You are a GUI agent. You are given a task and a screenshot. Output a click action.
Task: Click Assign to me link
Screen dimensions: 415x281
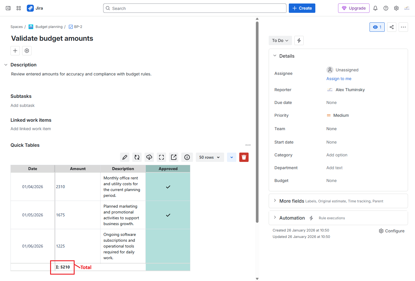[339, 79]
